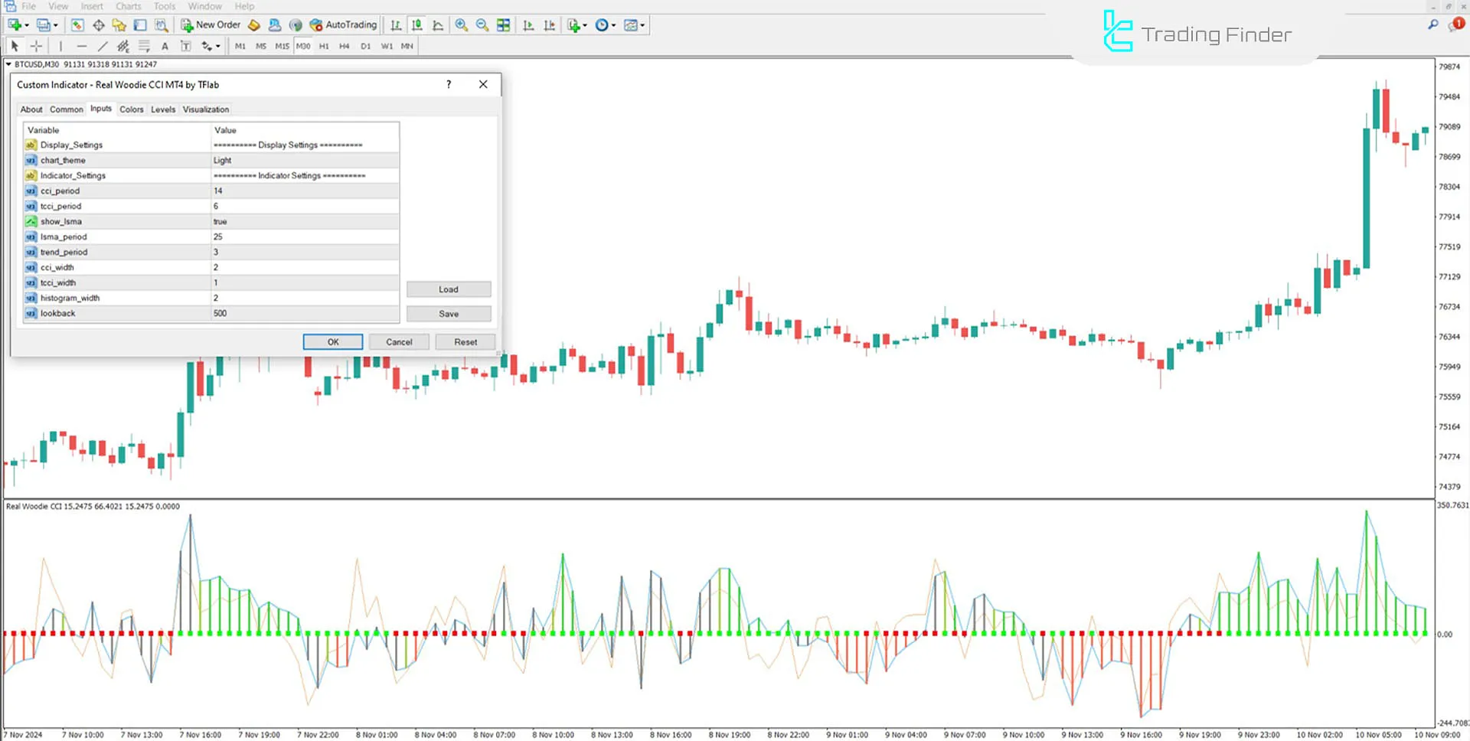Image resolution: width=1470 pixels, height=741 pixels.
Task: Open the Charts menu
Action: pyautogui.click(x=128, y=6)
